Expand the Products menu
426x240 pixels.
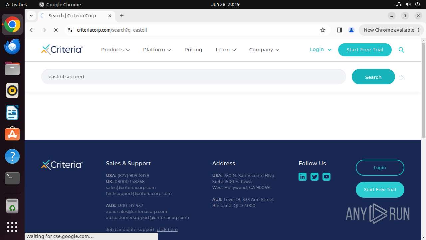coord(115,50)
